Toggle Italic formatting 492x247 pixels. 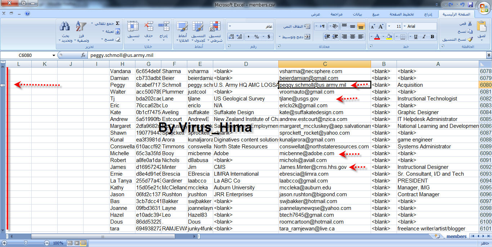(424, 37)
